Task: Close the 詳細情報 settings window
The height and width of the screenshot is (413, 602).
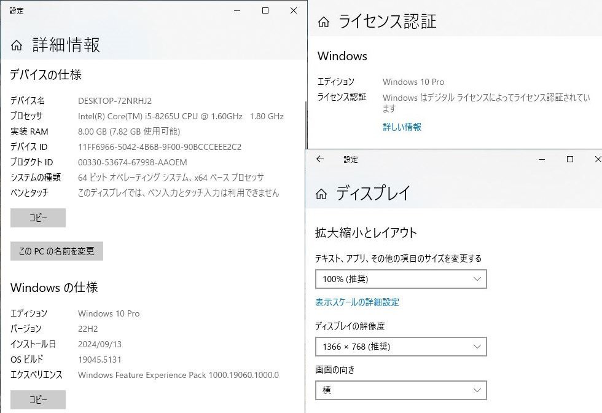Action: 294,11
